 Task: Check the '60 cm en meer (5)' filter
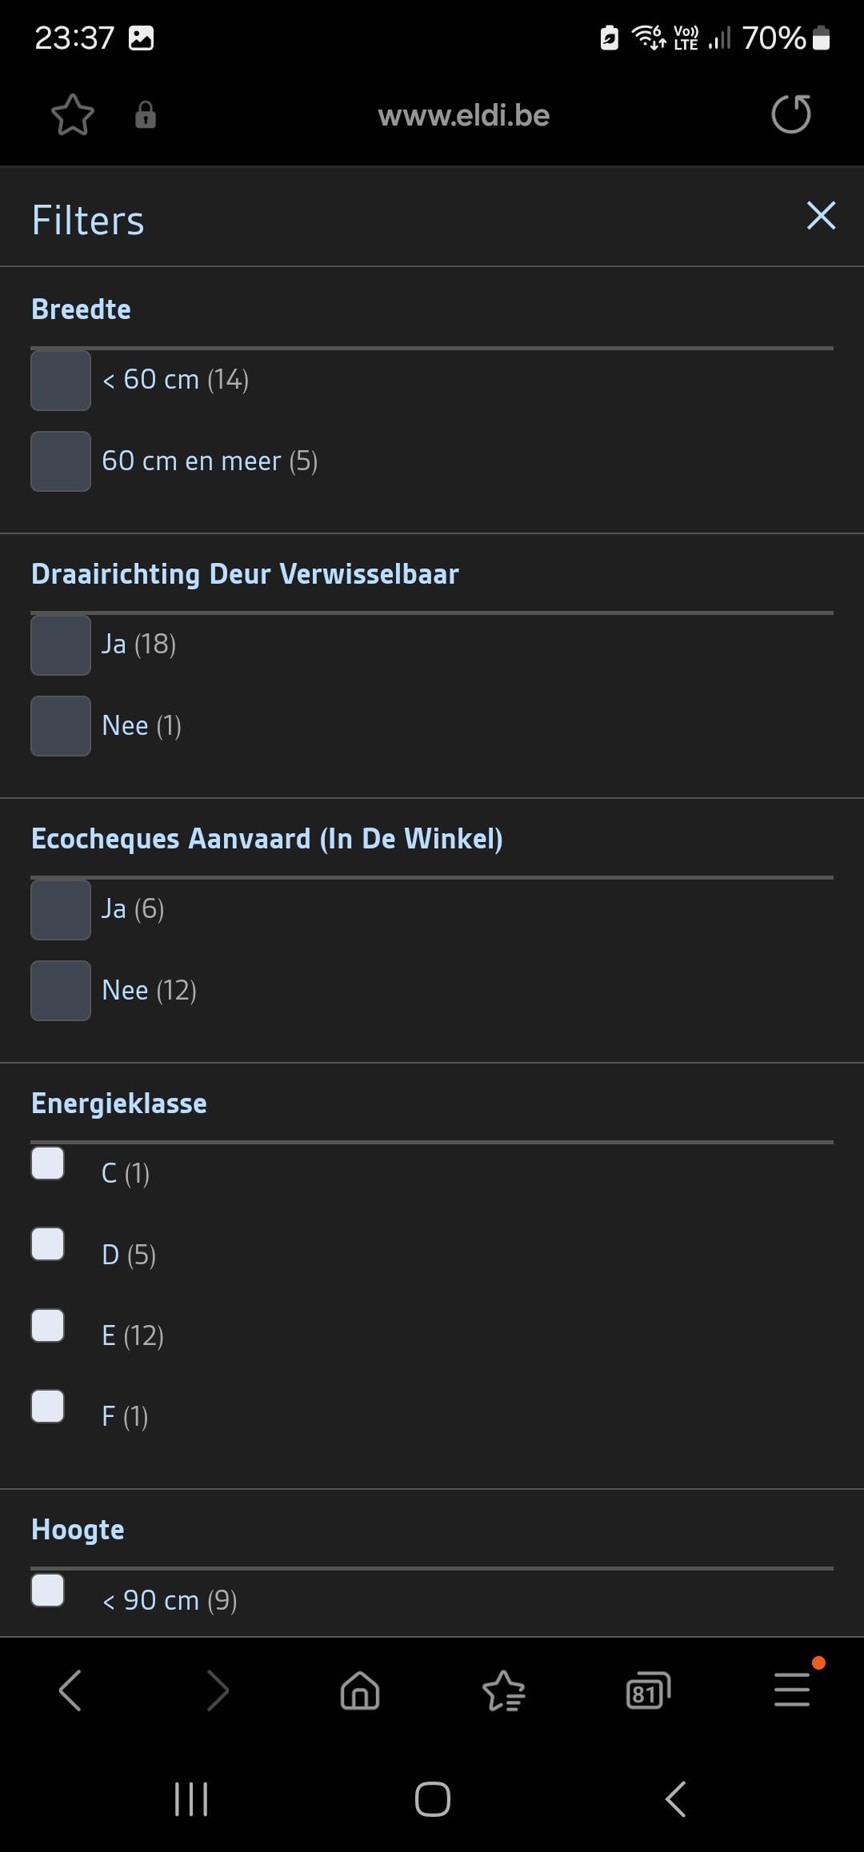pos(61,461)
